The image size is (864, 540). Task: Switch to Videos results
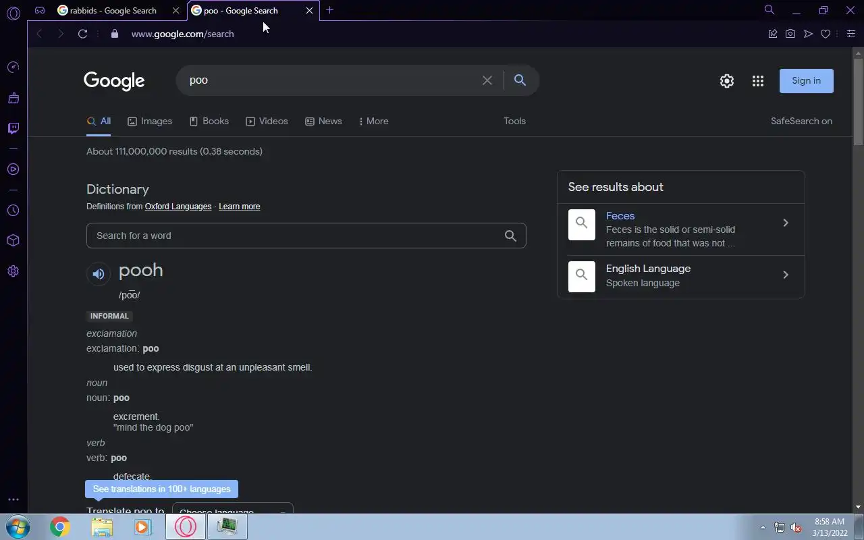[267, 122]
